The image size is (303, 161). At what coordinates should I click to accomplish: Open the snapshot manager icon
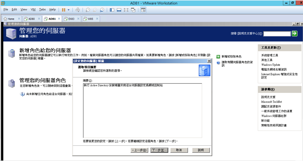pyautogui.click(x=102, y=9)
